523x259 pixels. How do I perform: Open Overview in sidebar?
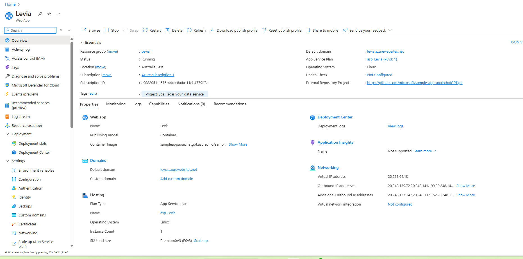tap(35, 40)
